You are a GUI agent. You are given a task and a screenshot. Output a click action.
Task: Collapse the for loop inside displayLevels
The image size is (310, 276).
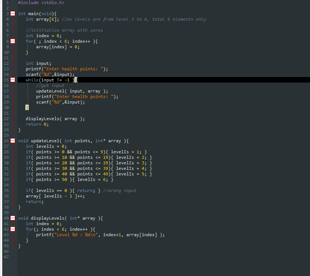pos(12,229)
